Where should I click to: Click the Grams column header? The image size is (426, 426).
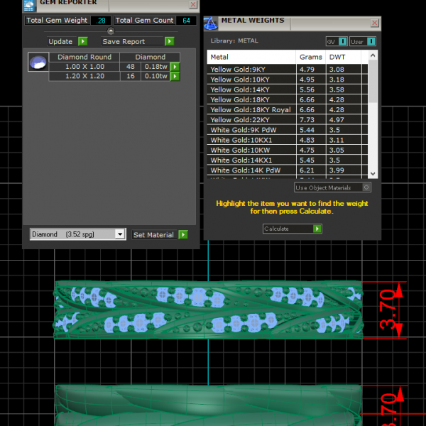click(310, 57)
